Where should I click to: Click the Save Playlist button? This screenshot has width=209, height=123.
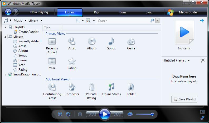pyautogui.click(x=184, y=99)
